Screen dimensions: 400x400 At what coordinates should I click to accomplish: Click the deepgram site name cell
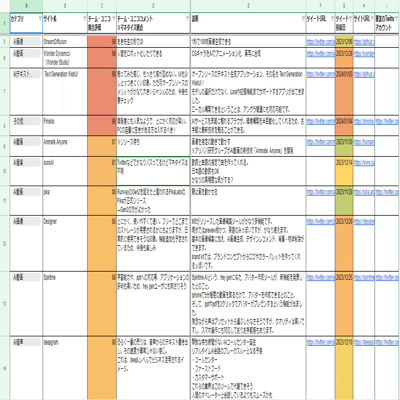pyautogui.click(x=65, y=368)
